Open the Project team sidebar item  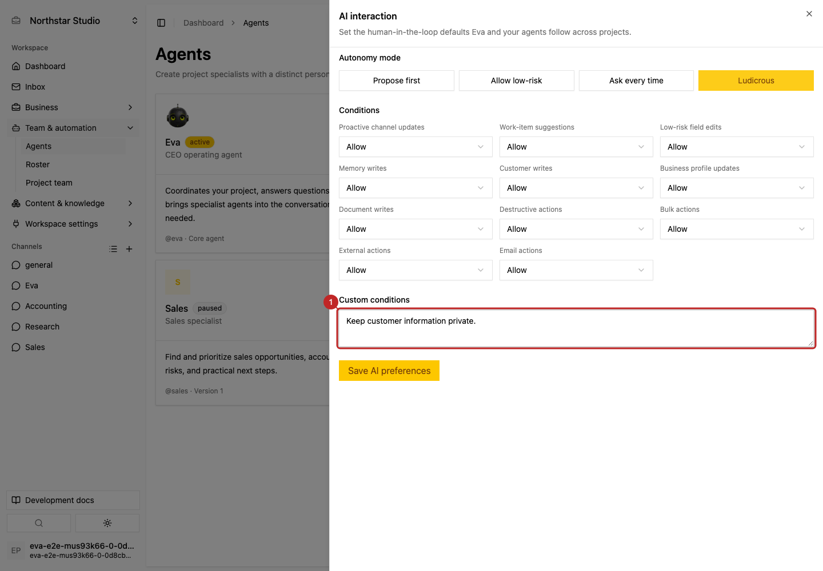[73, 183]
